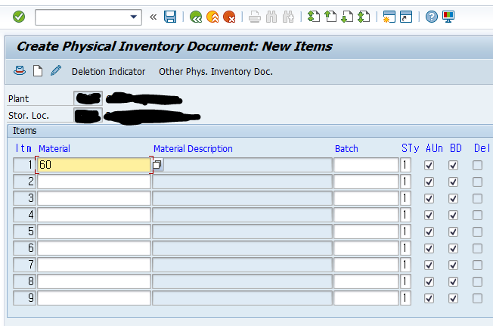This screenshot has height=326, width=493.
Task: Save the document with the floppy disk icon
Action: pos(170,17)
